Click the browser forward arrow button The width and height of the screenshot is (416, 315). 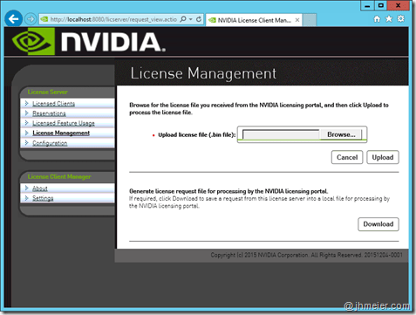[31, 19]
